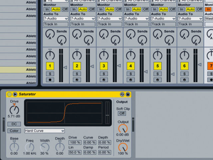
Task: Click Send B knob on track 4
Action: [x=142, y=40]
